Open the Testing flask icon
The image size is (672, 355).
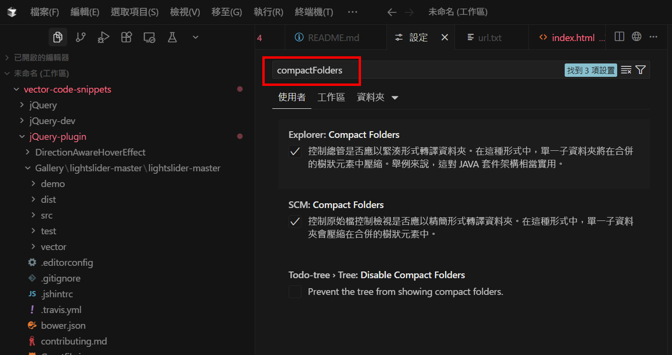click(x=172, y=37)
